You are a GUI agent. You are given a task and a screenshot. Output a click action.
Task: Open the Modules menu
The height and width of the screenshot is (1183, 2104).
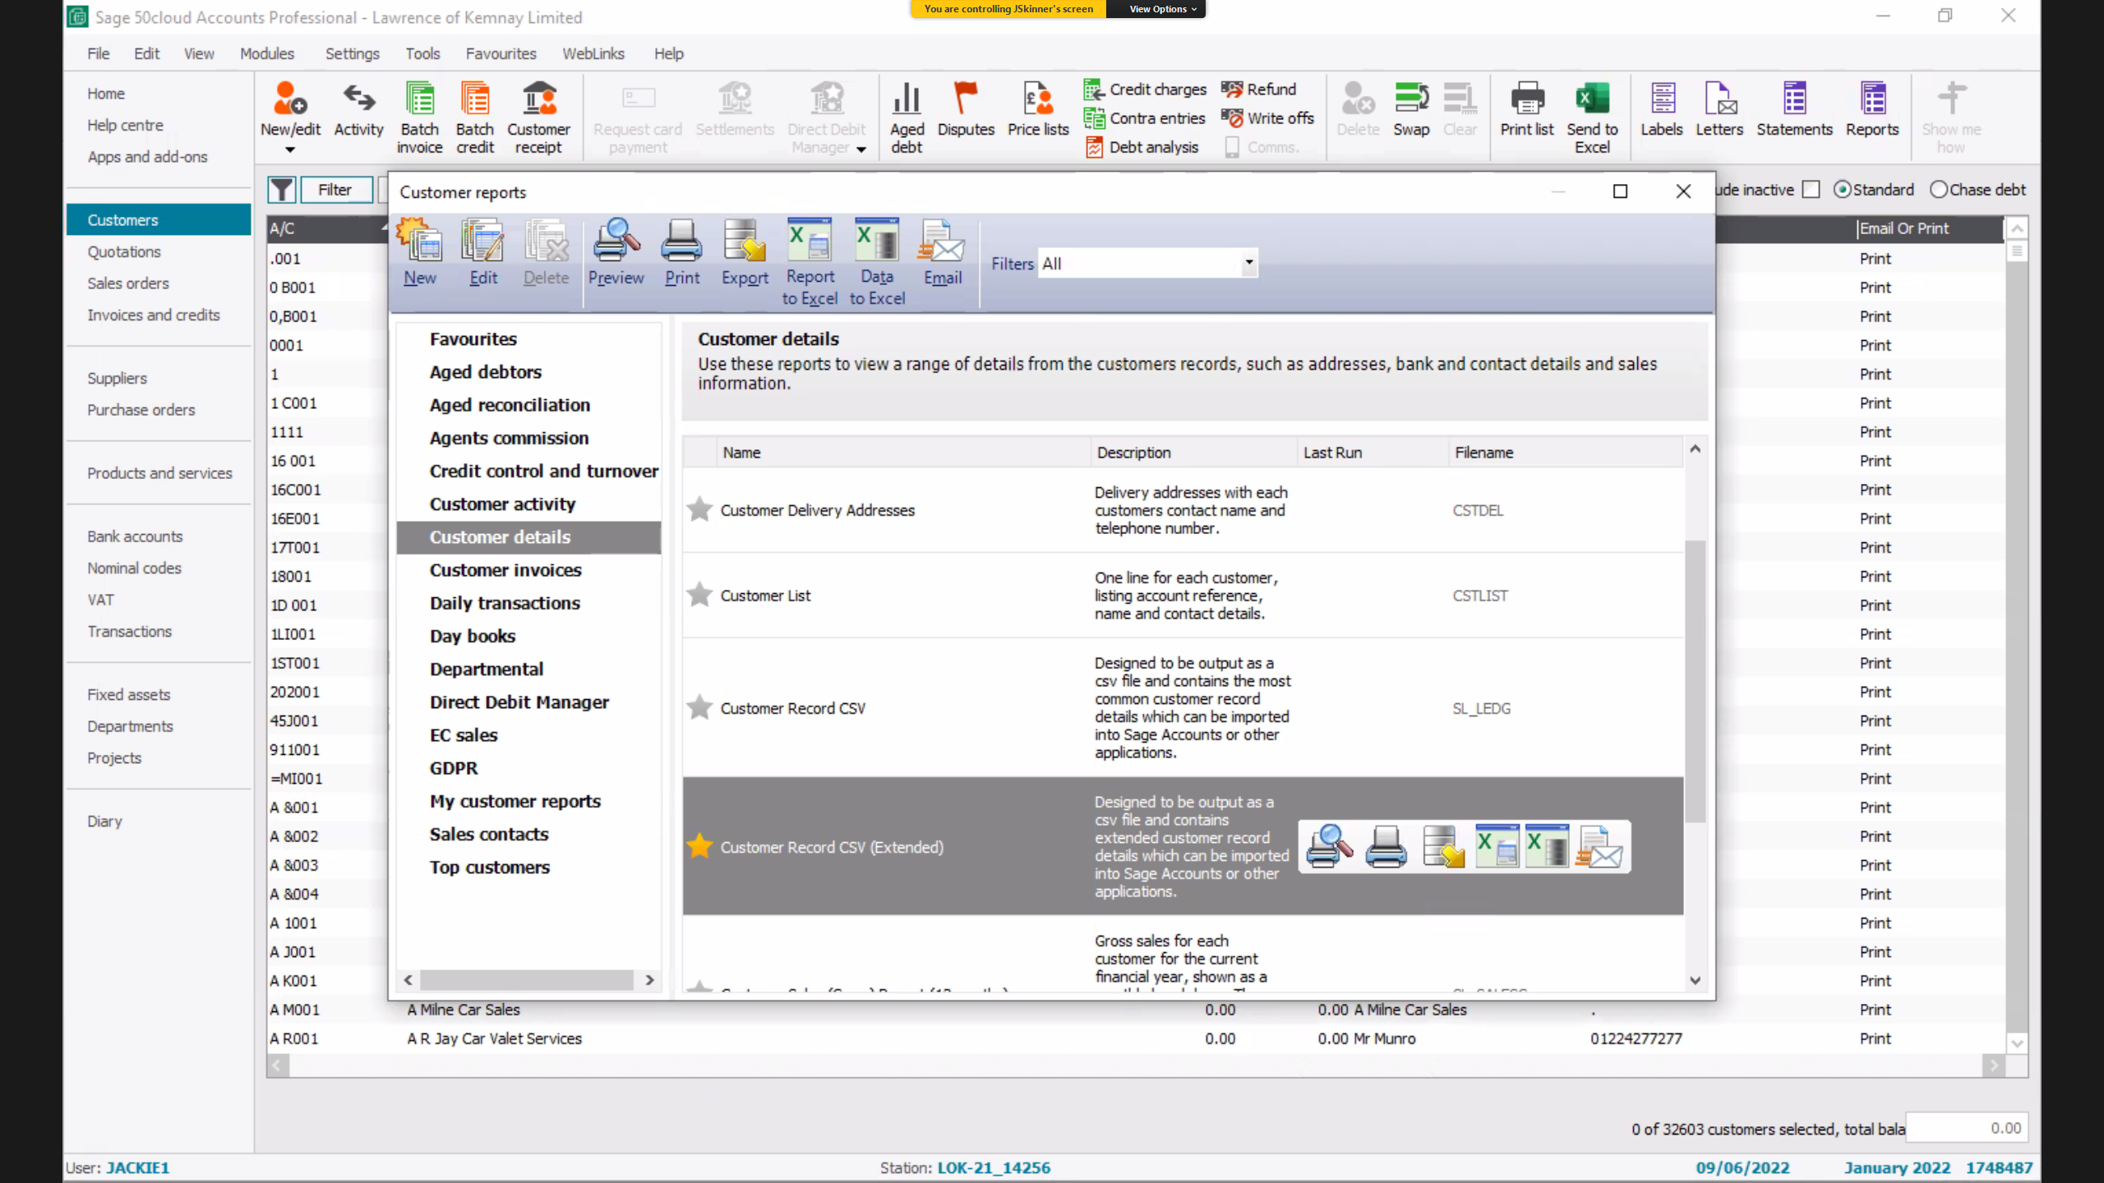tap(266, 53)
